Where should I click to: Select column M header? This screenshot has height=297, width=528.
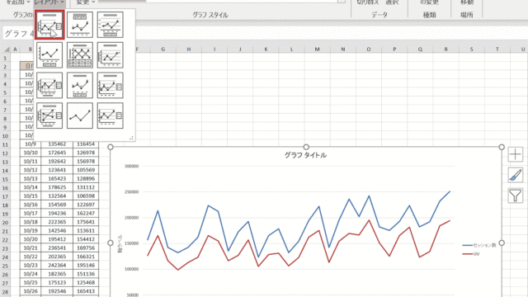pyautogui.click(x=317, y=49)
